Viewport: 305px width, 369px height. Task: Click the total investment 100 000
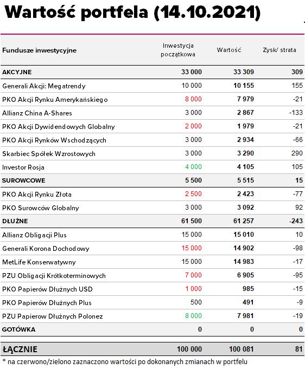[x=189, y=349]
